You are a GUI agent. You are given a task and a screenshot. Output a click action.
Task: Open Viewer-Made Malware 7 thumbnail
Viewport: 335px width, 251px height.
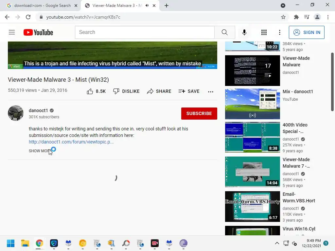[x=252, y=172]
